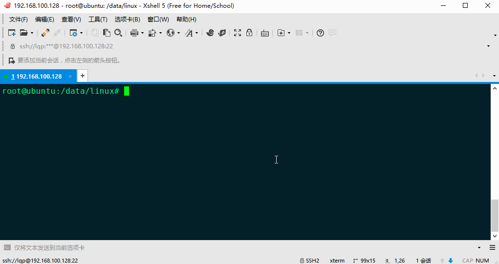Open the 工具(T) menu
Image resolution: width=499 pixels, height=264 pixels.
click(x=98, y=20)
